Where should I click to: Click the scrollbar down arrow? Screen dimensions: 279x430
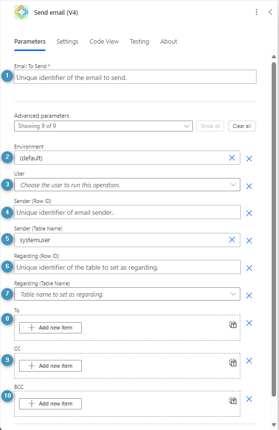(x=274, y=425)
